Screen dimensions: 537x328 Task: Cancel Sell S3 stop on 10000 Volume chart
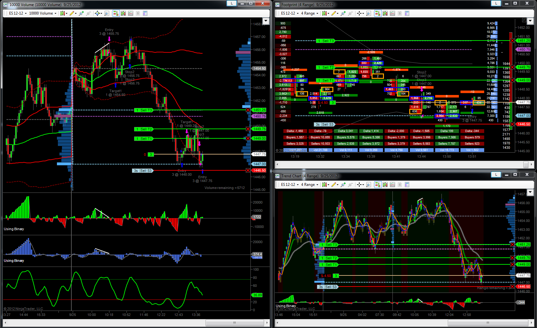[248, 170]
